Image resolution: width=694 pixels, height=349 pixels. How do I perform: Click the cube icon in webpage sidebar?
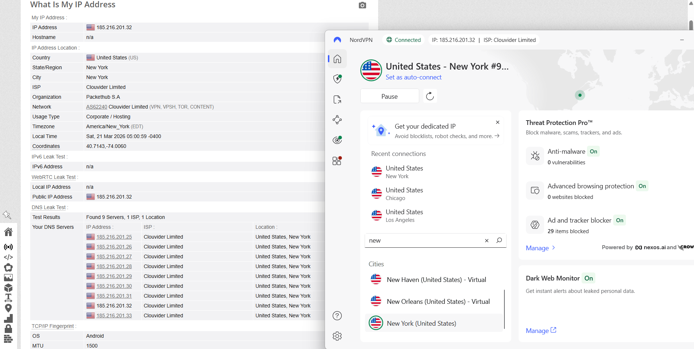tap(8, 288)
